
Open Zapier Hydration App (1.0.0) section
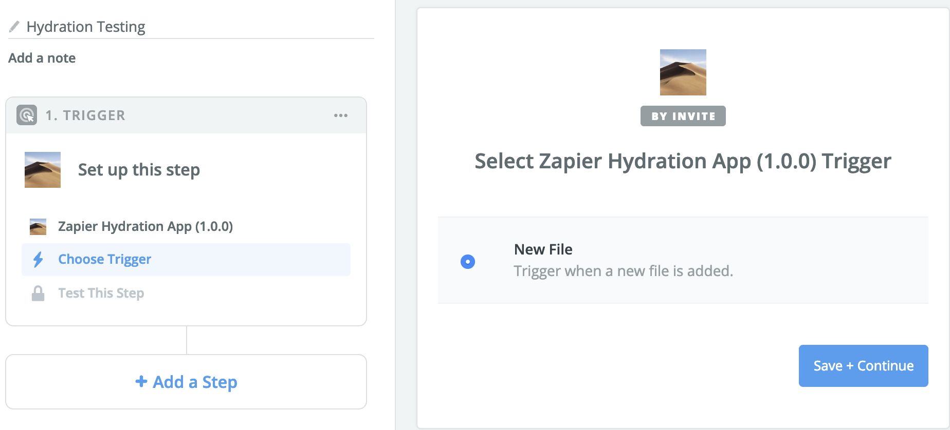tap(145, 226)
